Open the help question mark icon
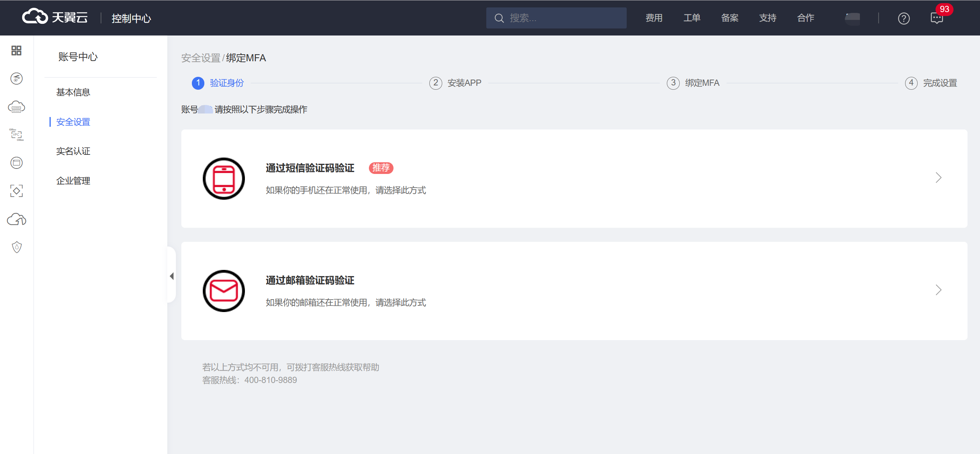 click(904, 18)
